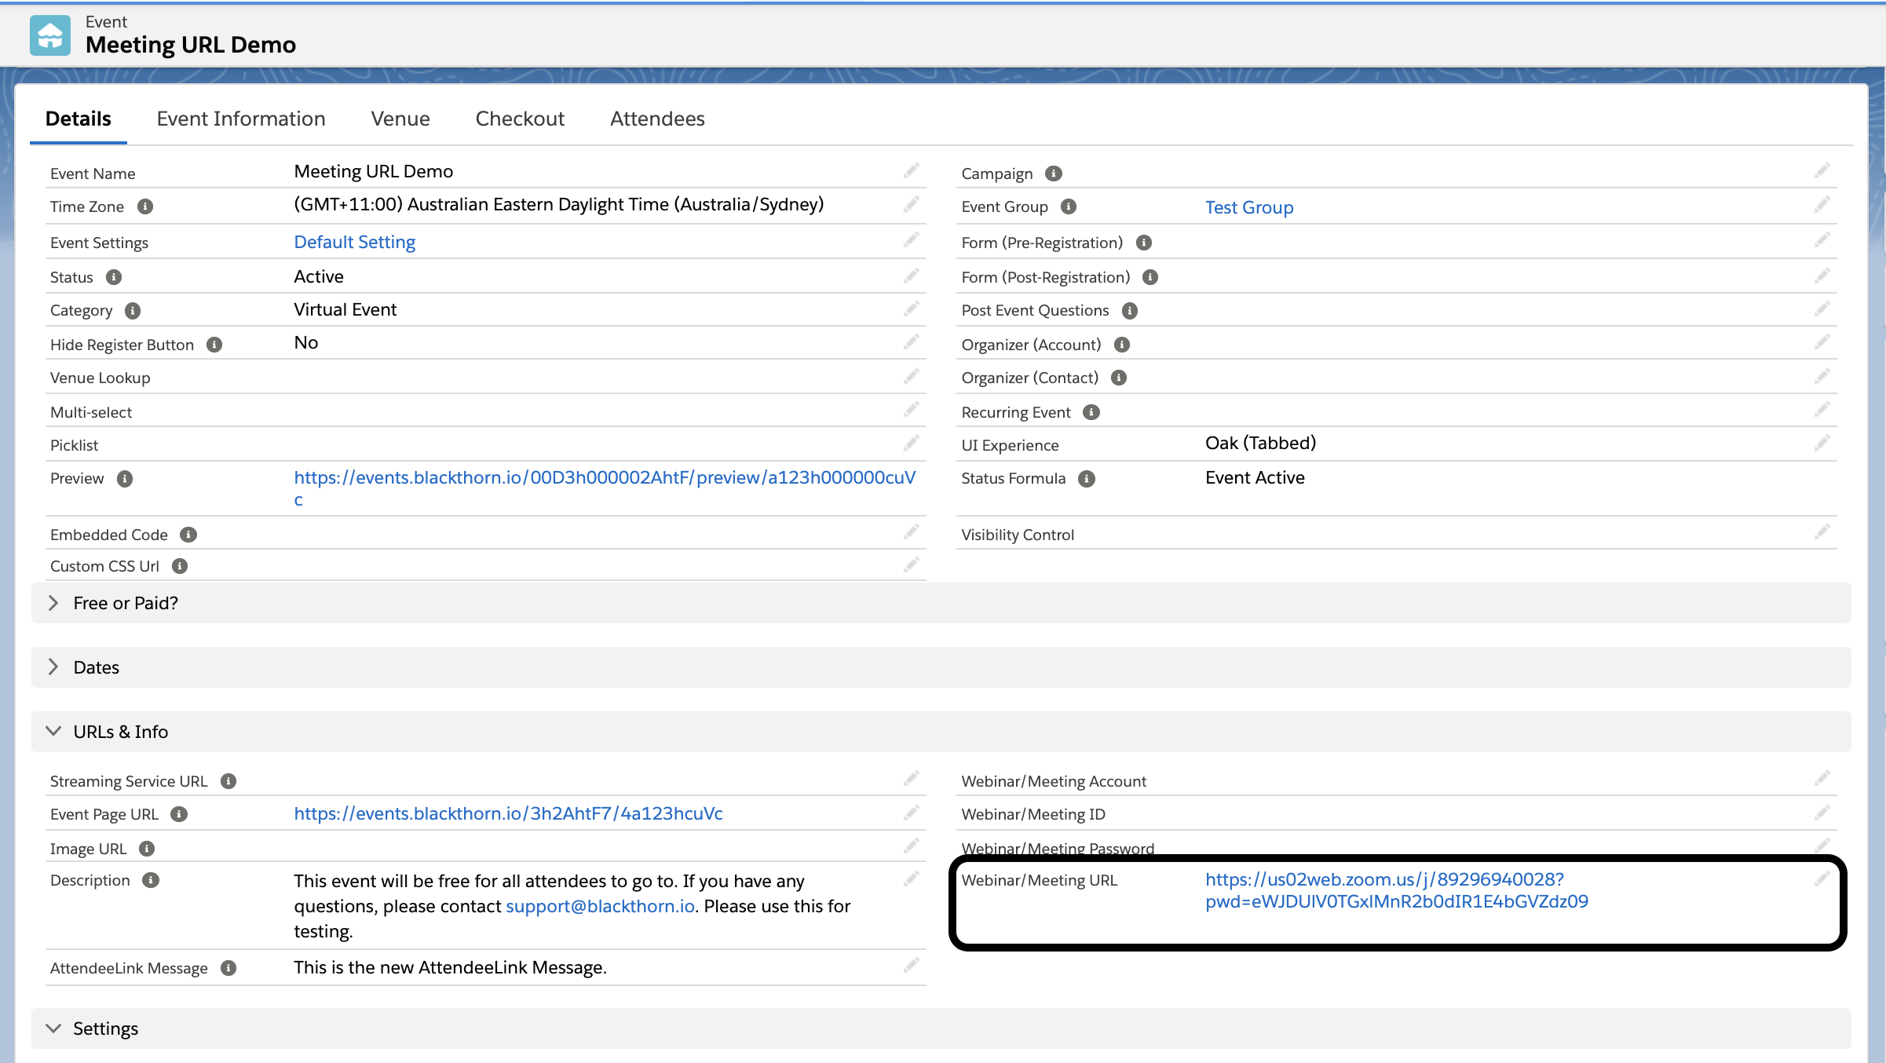Open the Attendees tab
Image resolution: width=1886 pixels, height=1063 pixels.
pos(657,119)
